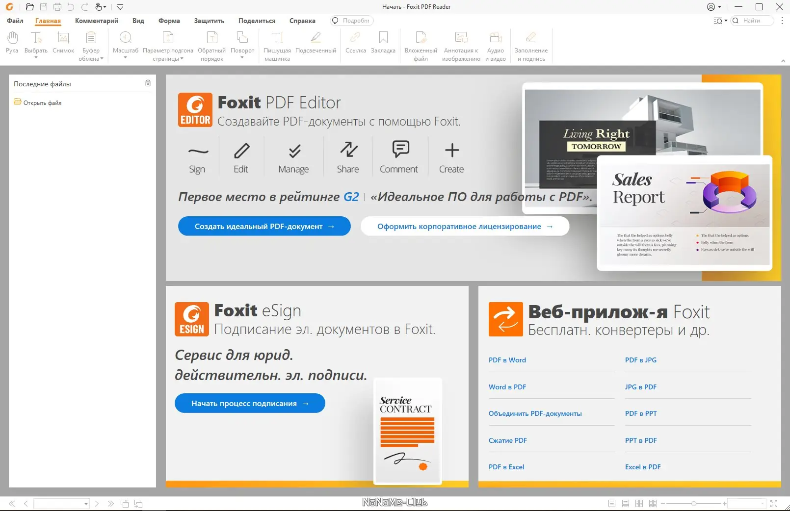Open the PDF в Word converter link
Screen dimensions: 790x511
click(x=507, y=360)
